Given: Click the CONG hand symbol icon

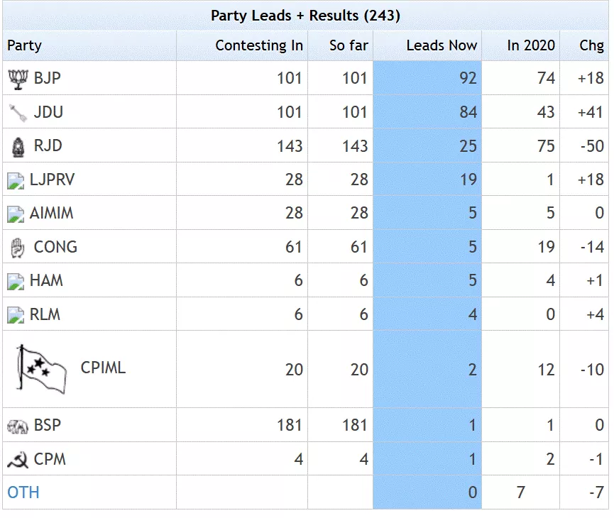Looking at the screenshot, I should point(17,247).
